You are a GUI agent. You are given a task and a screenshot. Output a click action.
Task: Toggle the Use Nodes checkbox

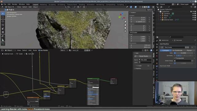[39, 50]
